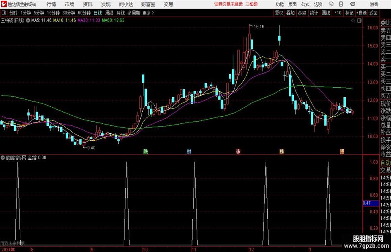391x252 pixels.
Task: Click the MA5: 11.46 label
Action: click(x=41, y=20)
